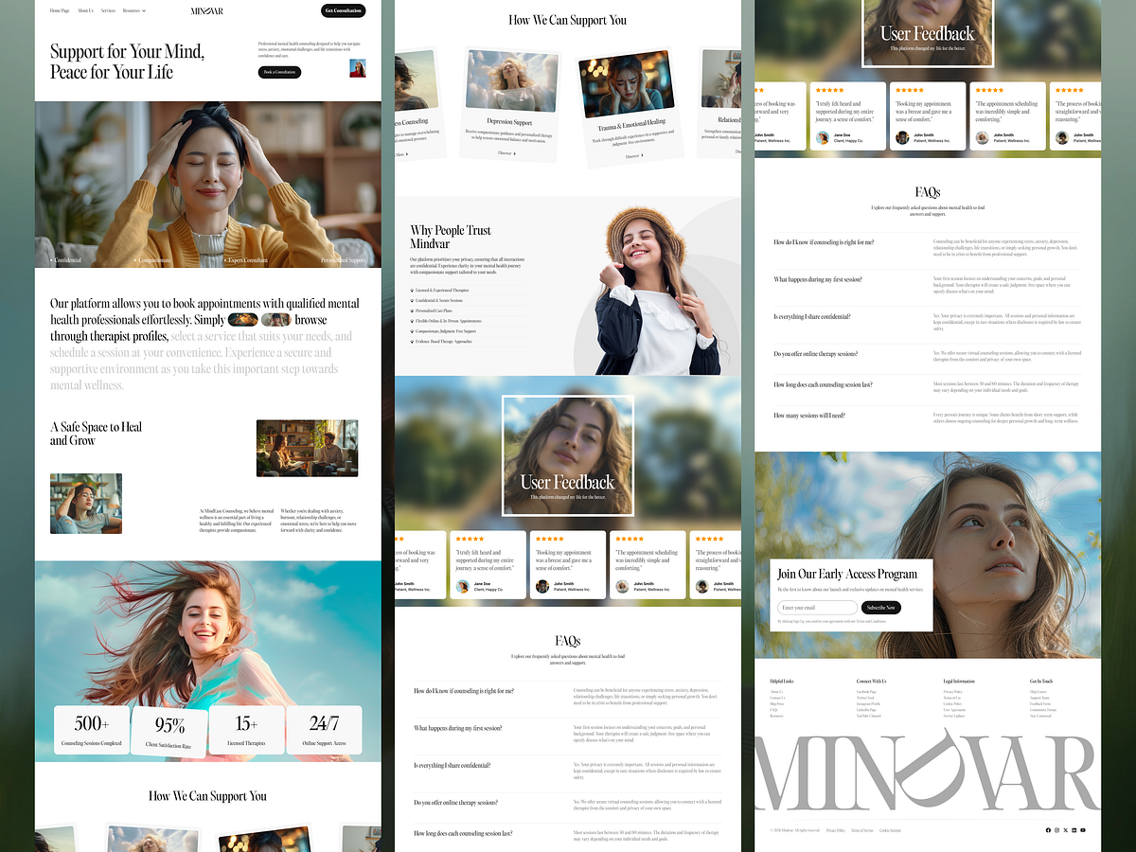This screenshot has height=852, width=1136.
Task: Click the Get Consultation button
Action: (x=343, y=10)
